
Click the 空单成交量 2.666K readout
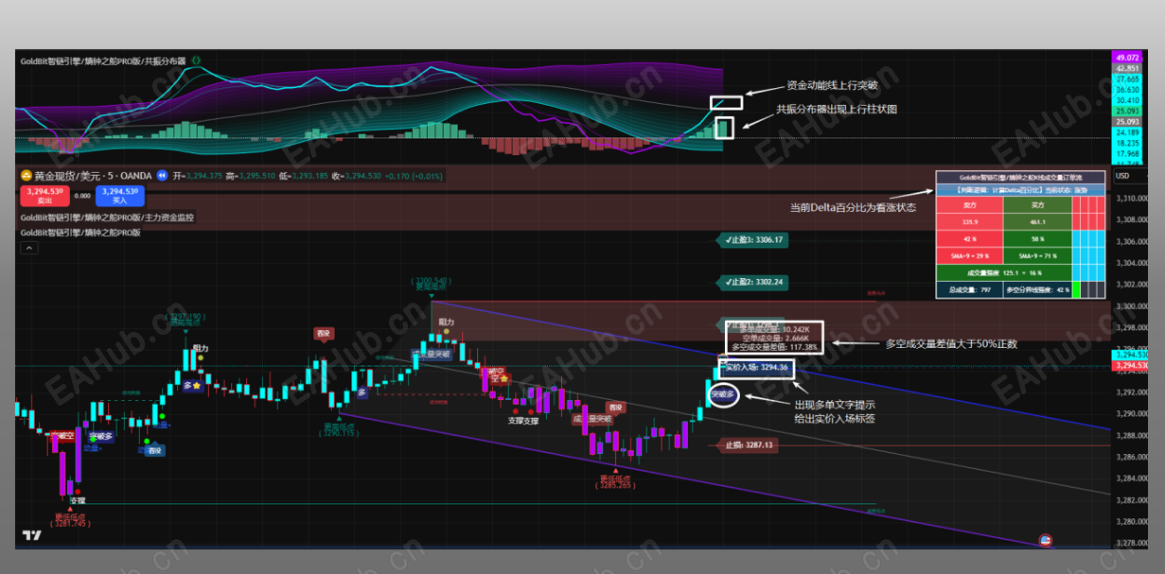(775, 338)
